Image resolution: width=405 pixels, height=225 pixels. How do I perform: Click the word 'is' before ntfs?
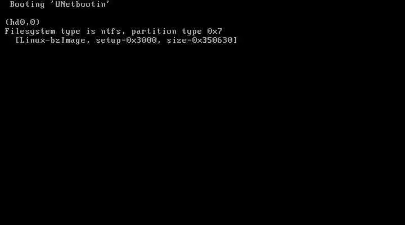[x=91, y=31]
